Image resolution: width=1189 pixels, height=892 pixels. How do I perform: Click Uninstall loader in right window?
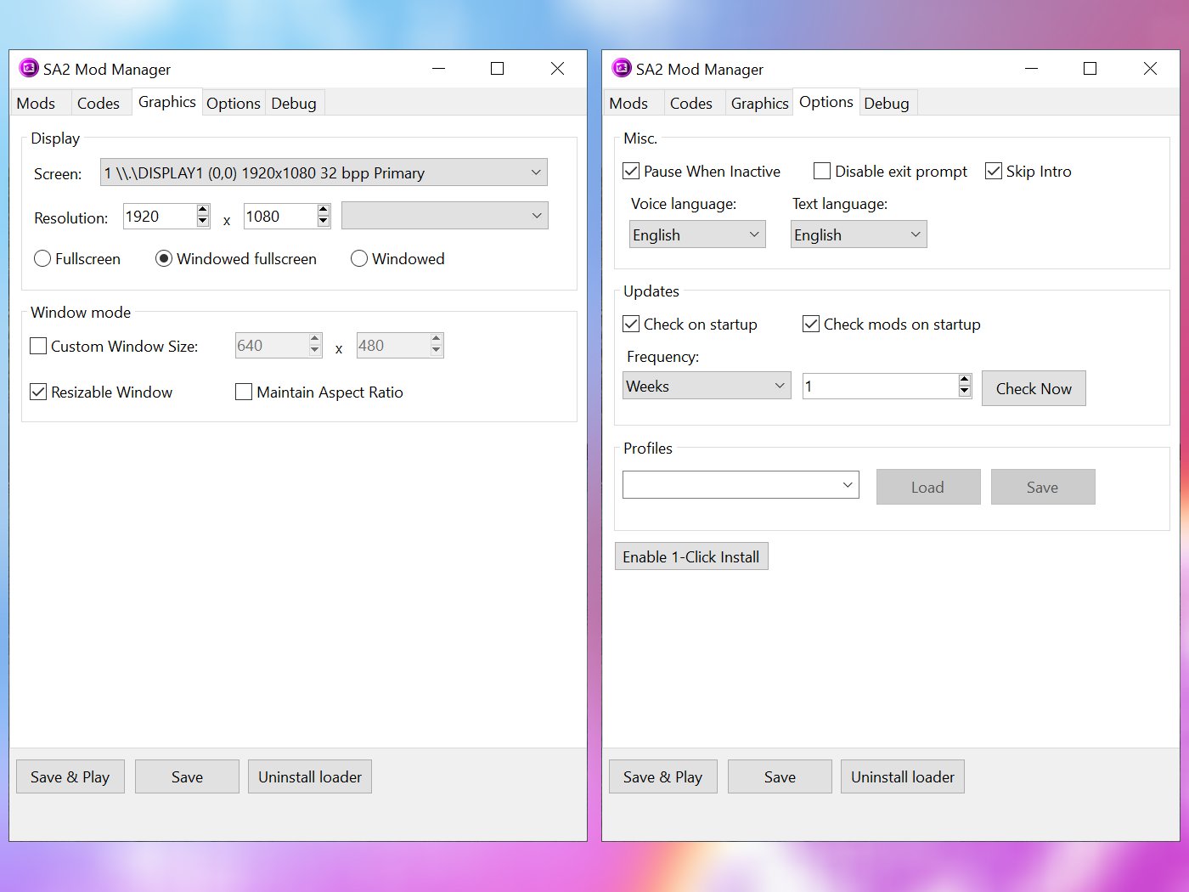903,776
